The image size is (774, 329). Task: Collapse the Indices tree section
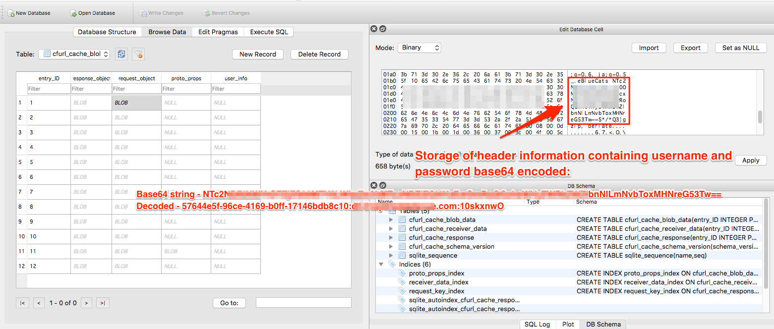381,265
